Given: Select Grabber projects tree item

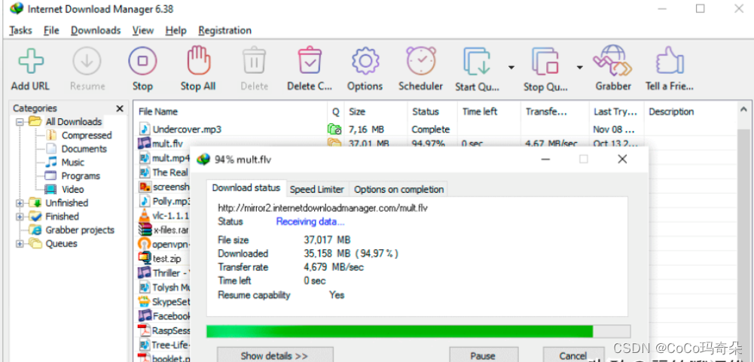Looking at the screenshot, I should click(80, 230).
